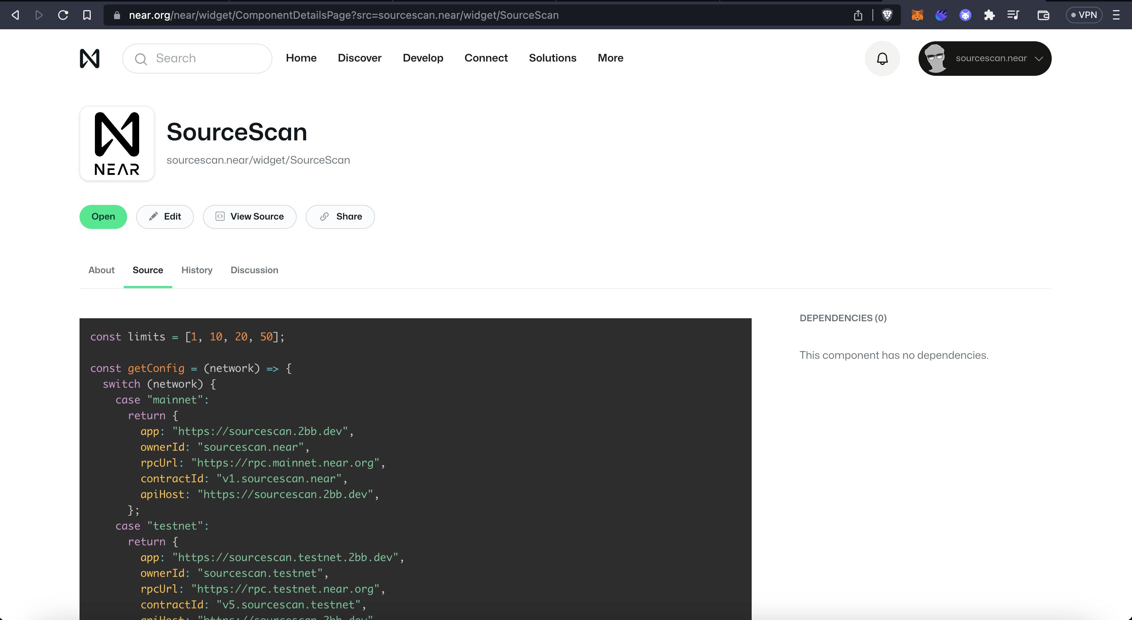Open the Solutions nav menu
Viewport: 1132px width, 620px height.
click(x=552, y=58)
